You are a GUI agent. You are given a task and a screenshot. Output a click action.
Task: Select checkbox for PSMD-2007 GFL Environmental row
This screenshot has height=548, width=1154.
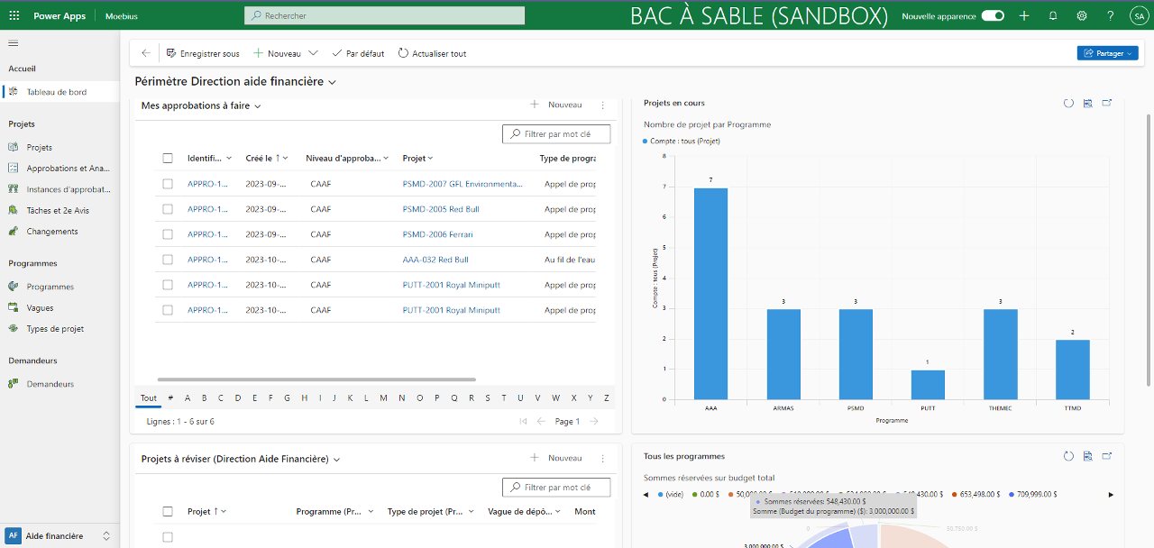(168, 183)
